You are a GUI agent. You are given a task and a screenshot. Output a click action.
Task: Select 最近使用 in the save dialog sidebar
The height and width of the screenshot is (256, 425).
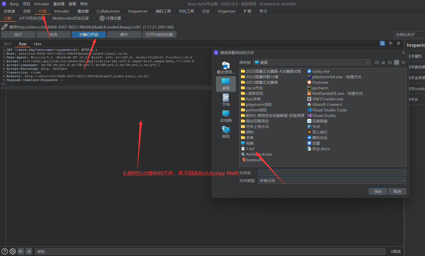(226, 67)
